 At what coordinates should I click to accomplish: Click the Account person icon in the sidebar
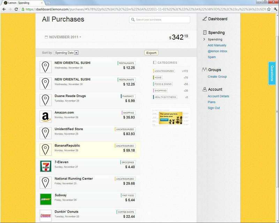(x=205, y=89)
